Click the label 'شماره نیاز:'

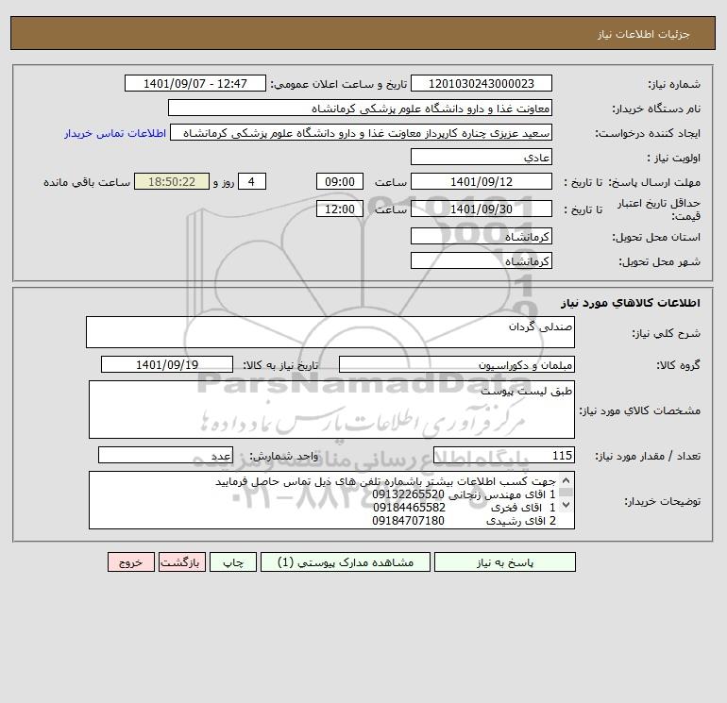pos(674,84)
